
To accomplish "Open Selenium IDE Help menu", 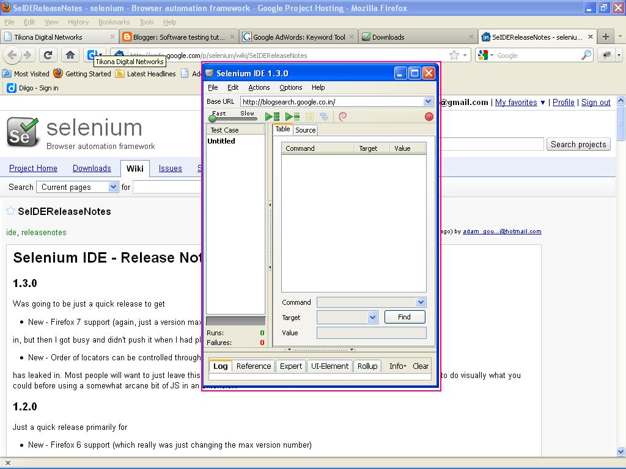I will tap(318, 87).
